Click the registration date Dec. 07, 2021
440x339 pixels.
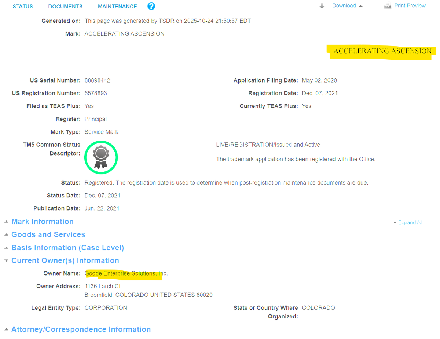320,93
